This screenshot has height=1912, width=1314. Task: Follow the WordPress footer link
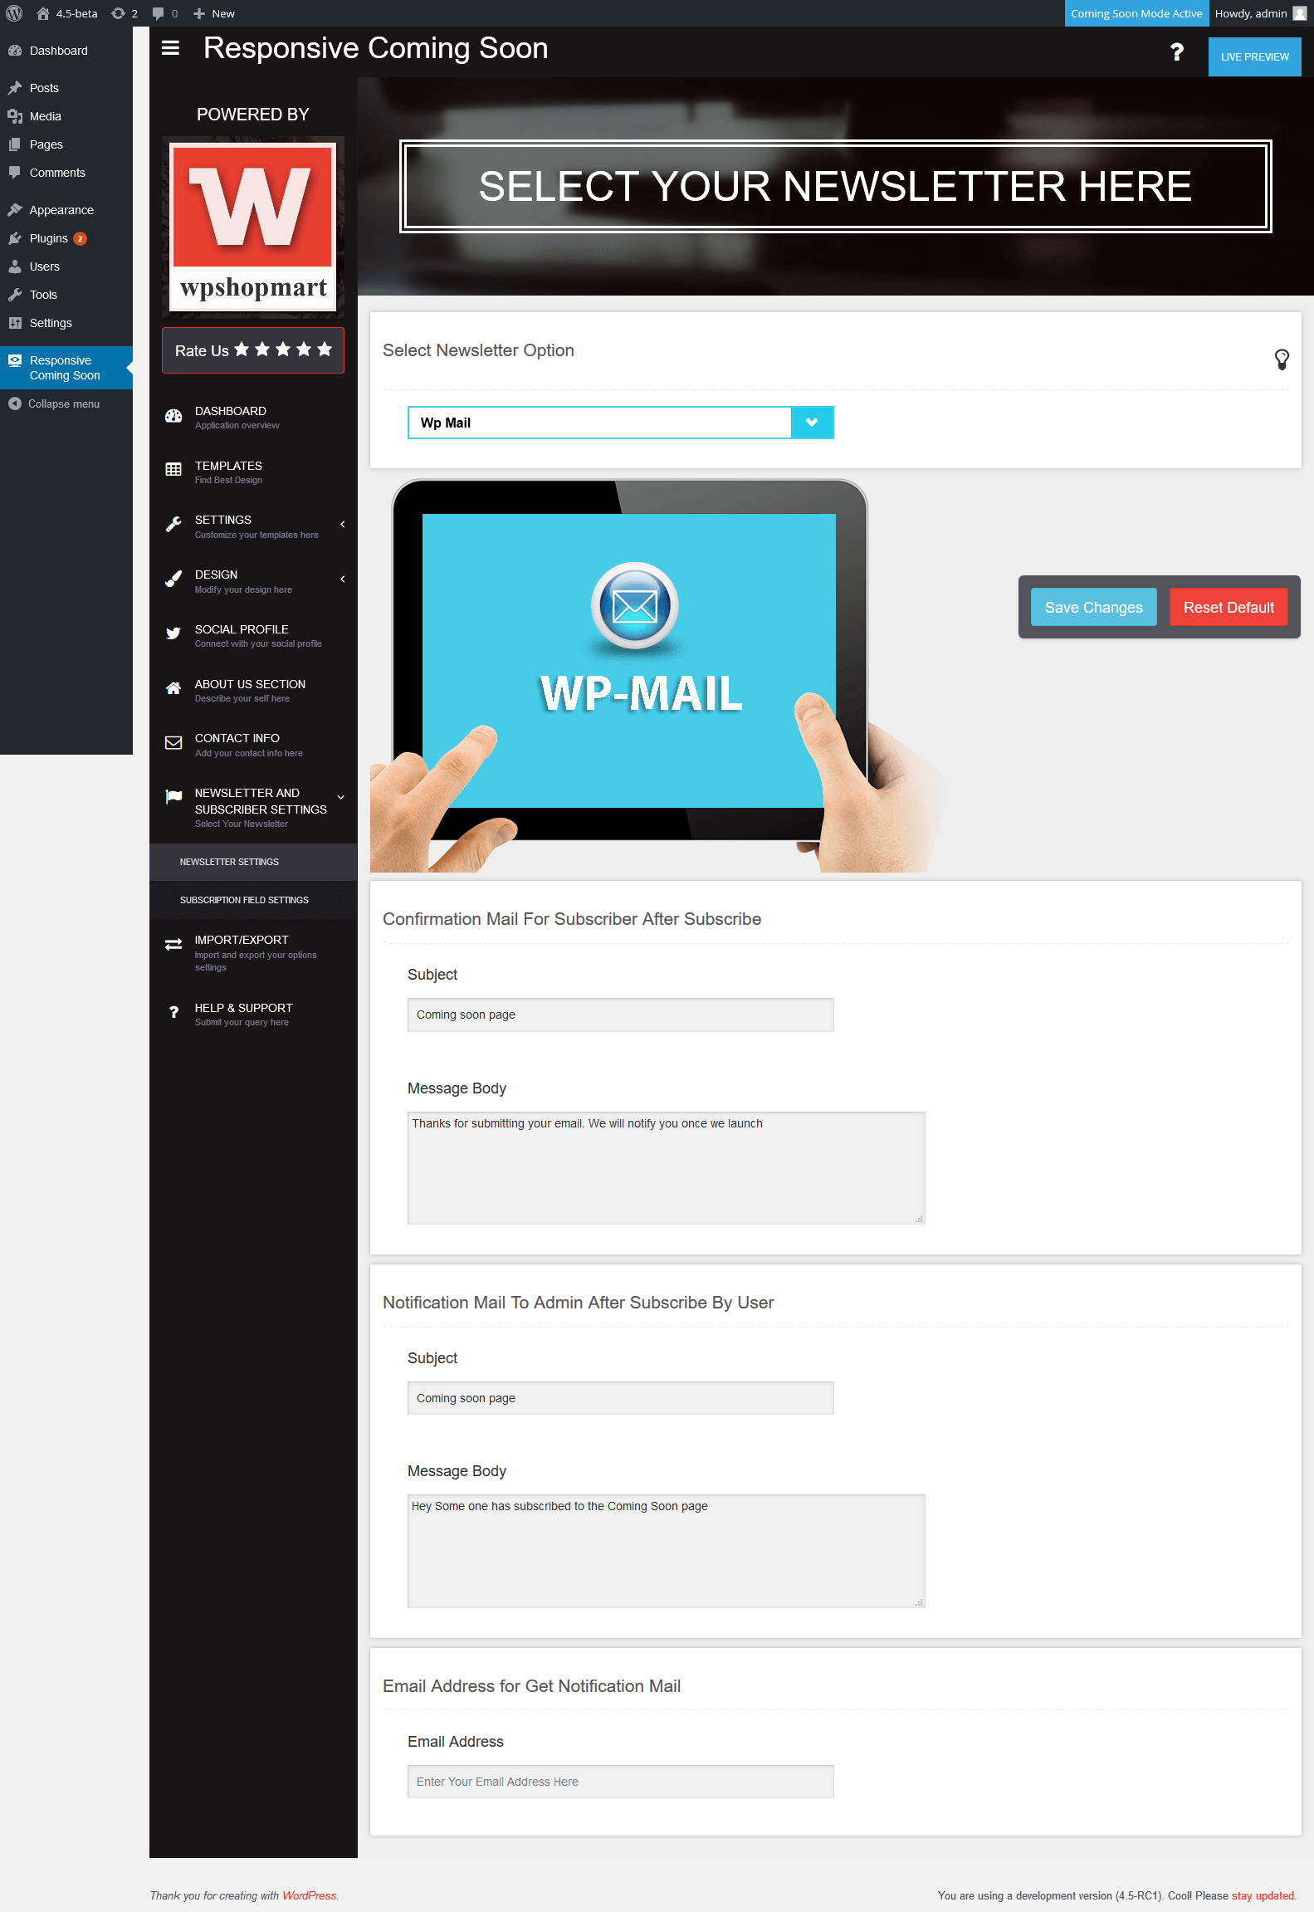click(309, 1895)
